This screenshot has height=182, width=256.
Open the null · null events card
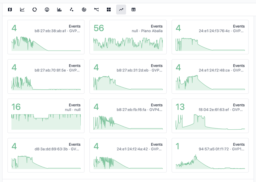(x=46, y=116)
